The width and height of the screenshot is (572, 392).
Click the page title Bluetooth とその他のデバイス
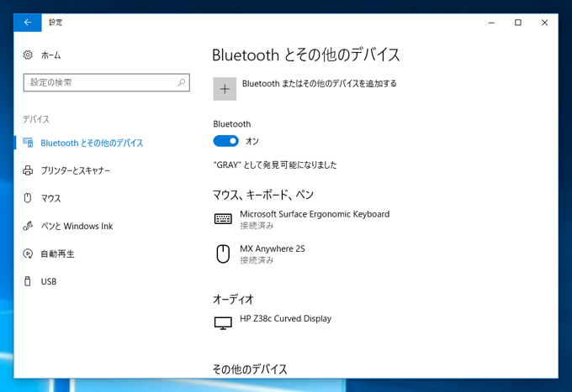tap(305, 55)
